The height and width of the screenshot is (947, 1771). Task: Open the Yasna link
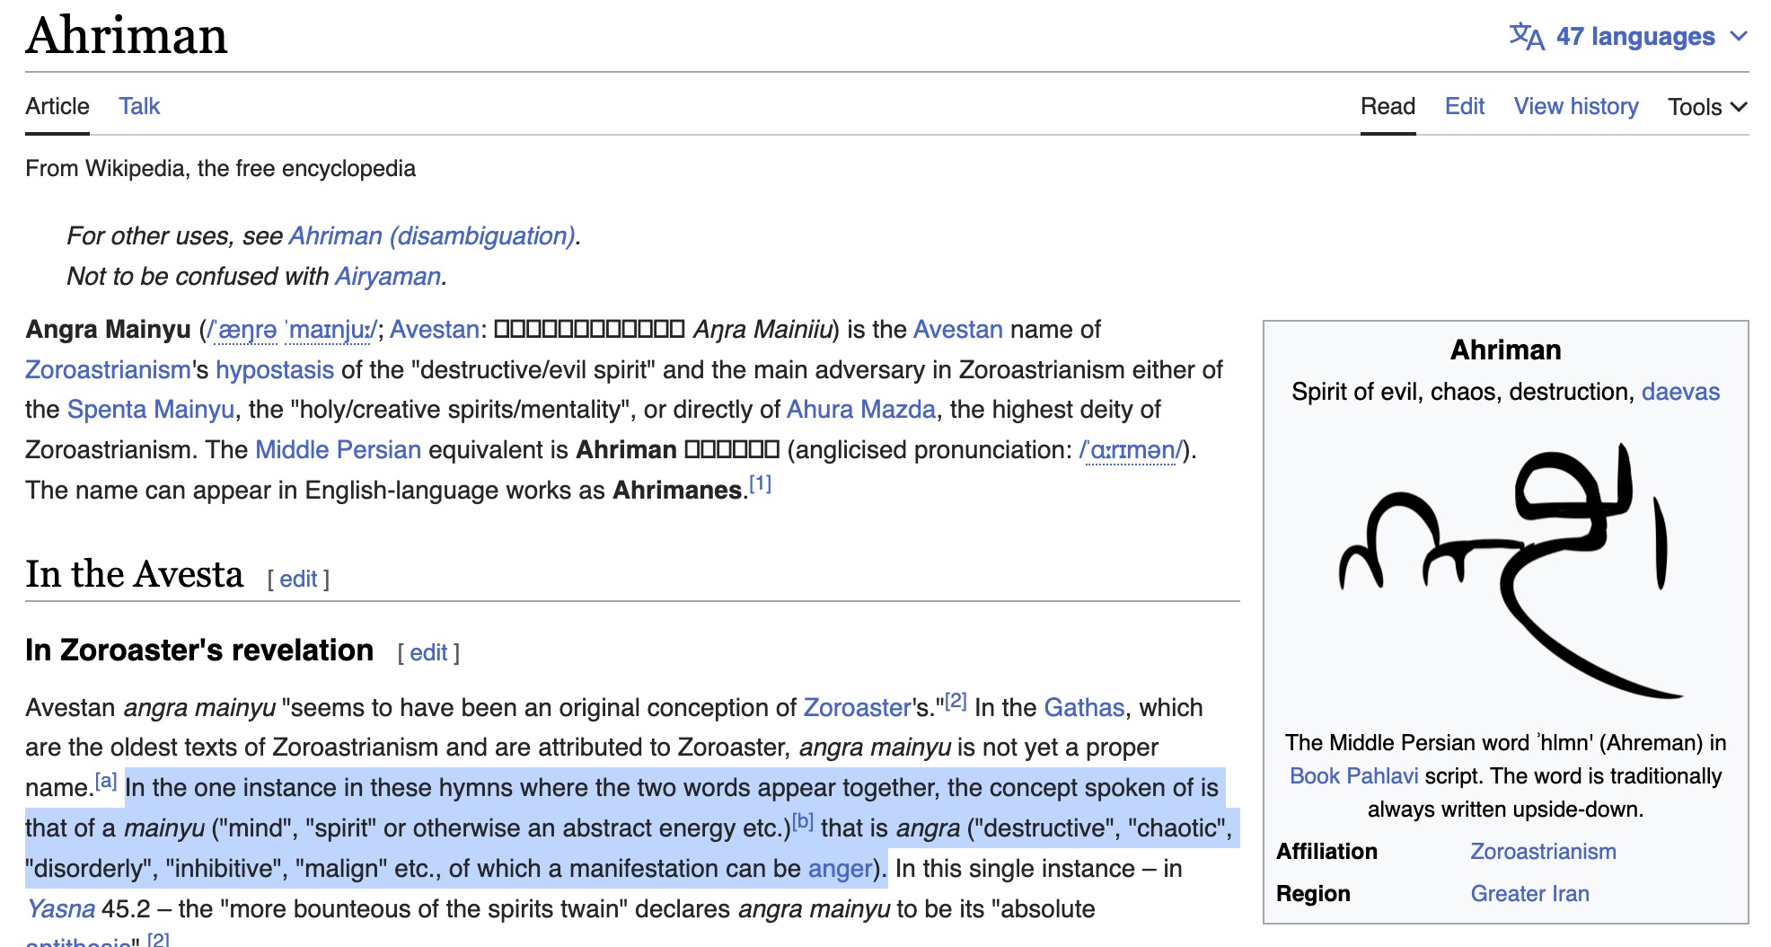pos(61,909)
